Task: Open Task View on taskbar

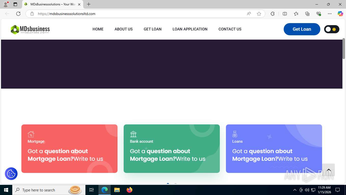Action: (92, 190)
